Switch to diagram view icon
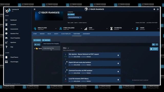Viewport: 164px width, 92px height. 157,44
